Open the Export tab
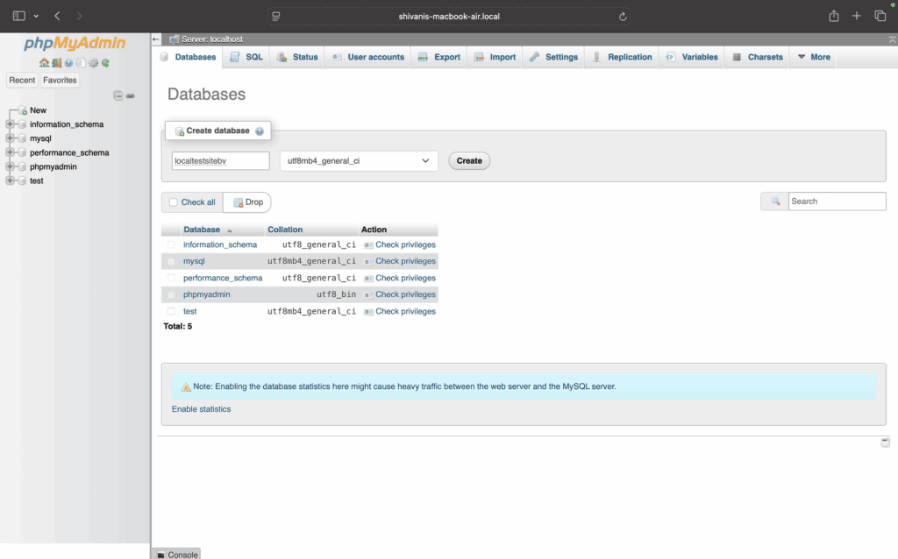The height and width of the screenshot is (559, 898). tap(439, 57)
